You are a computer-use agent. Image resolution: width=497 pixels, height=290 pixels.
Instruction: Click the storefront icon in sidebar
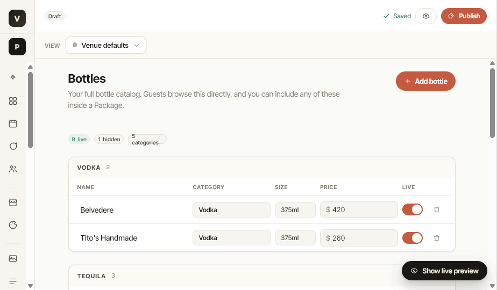tap(13, 202)
